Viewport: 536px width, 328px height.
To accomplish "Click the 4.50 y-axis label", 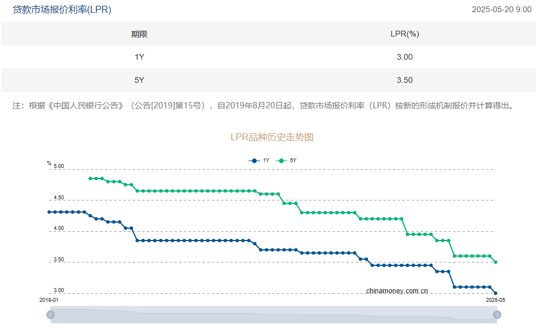I will tap(59, 198).
